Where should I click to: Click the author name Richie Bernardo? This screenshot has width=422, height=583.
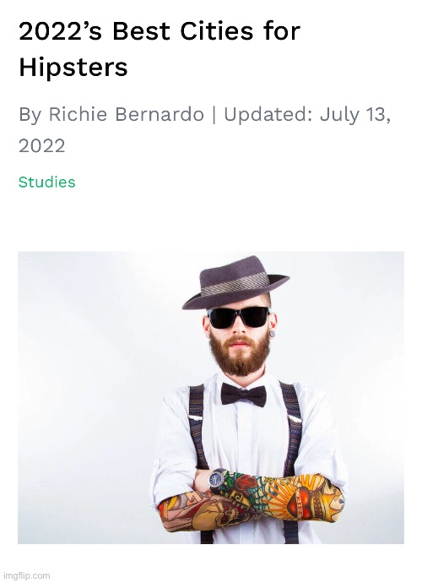[x=127, y=114]
